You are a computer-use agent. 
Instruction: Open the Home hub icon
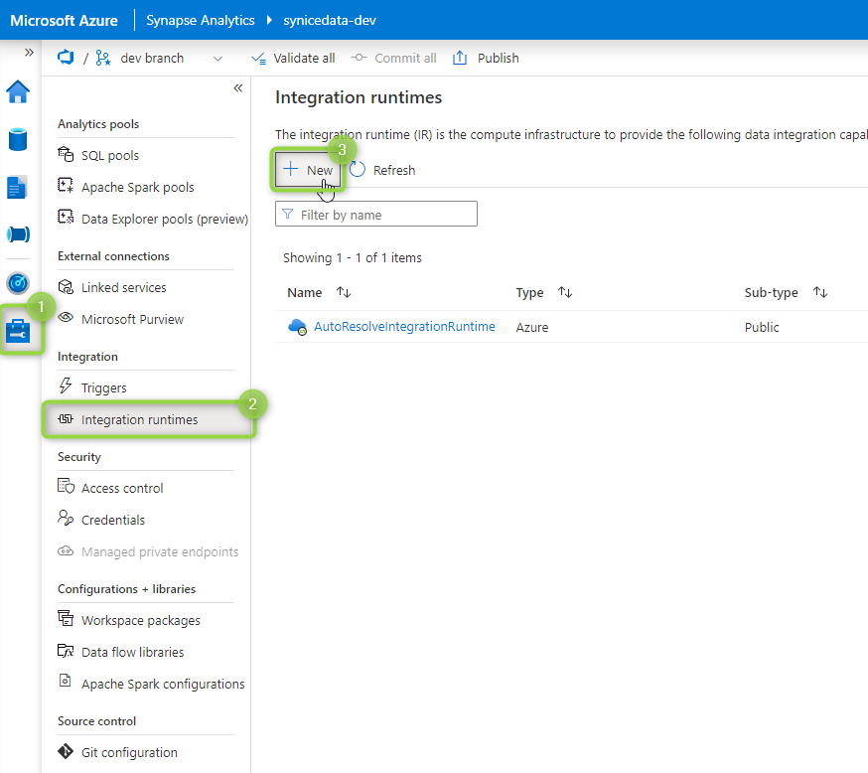(18, 92)
